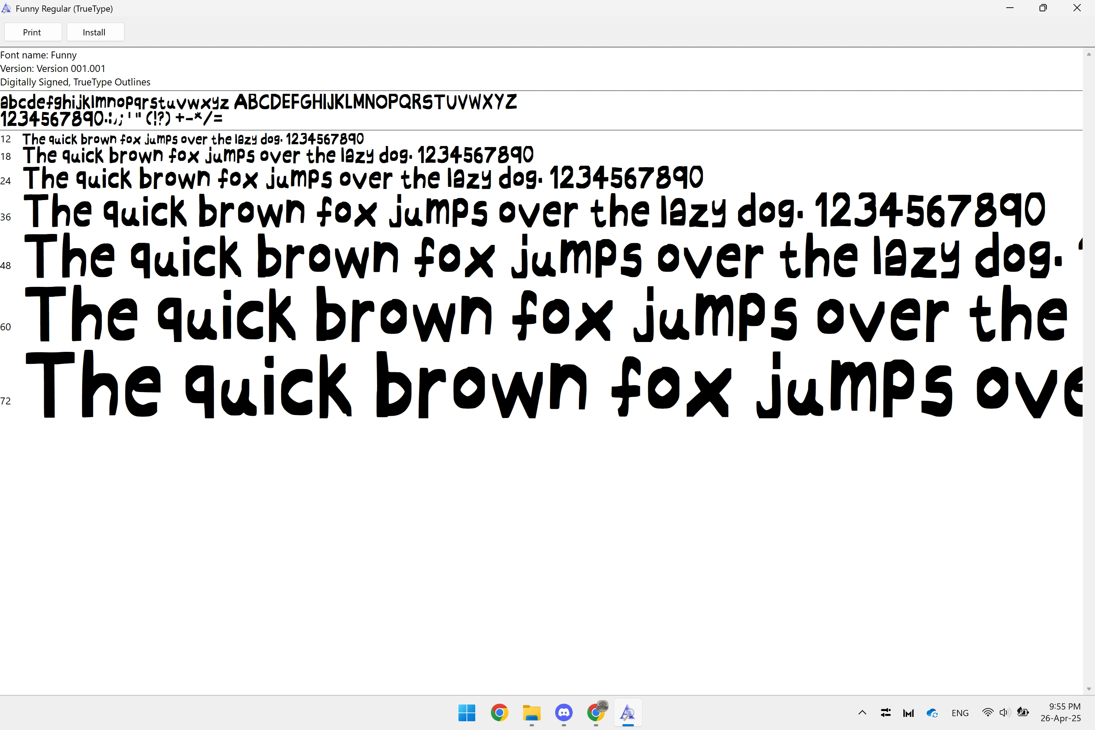View battery status in the system tray
The height and width of the screenshot is (730, 1095).
[1023, 713]
